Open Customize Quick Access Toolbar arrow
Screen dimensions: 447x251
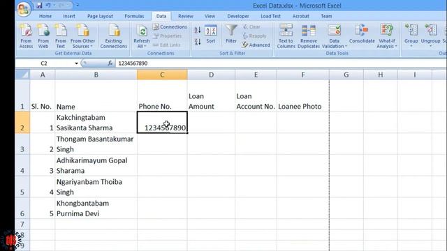pyautogui.click(x=78, y=6)
